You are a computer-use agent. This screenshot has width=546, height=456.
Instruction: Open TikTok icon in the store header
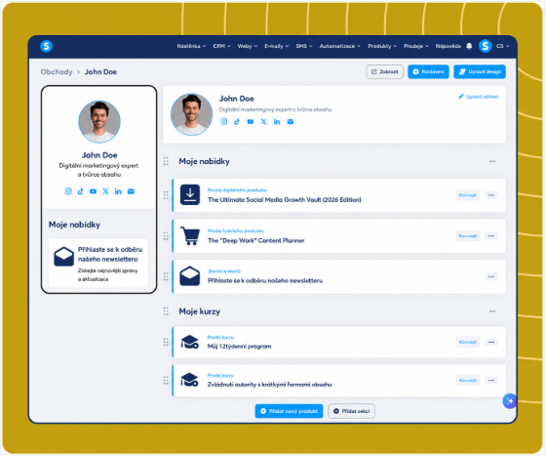237,122
